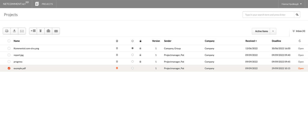Click the orange comment indicator on example.pdf
The width and height of the screenshot is (308, 126).
[x=117, y=68]
